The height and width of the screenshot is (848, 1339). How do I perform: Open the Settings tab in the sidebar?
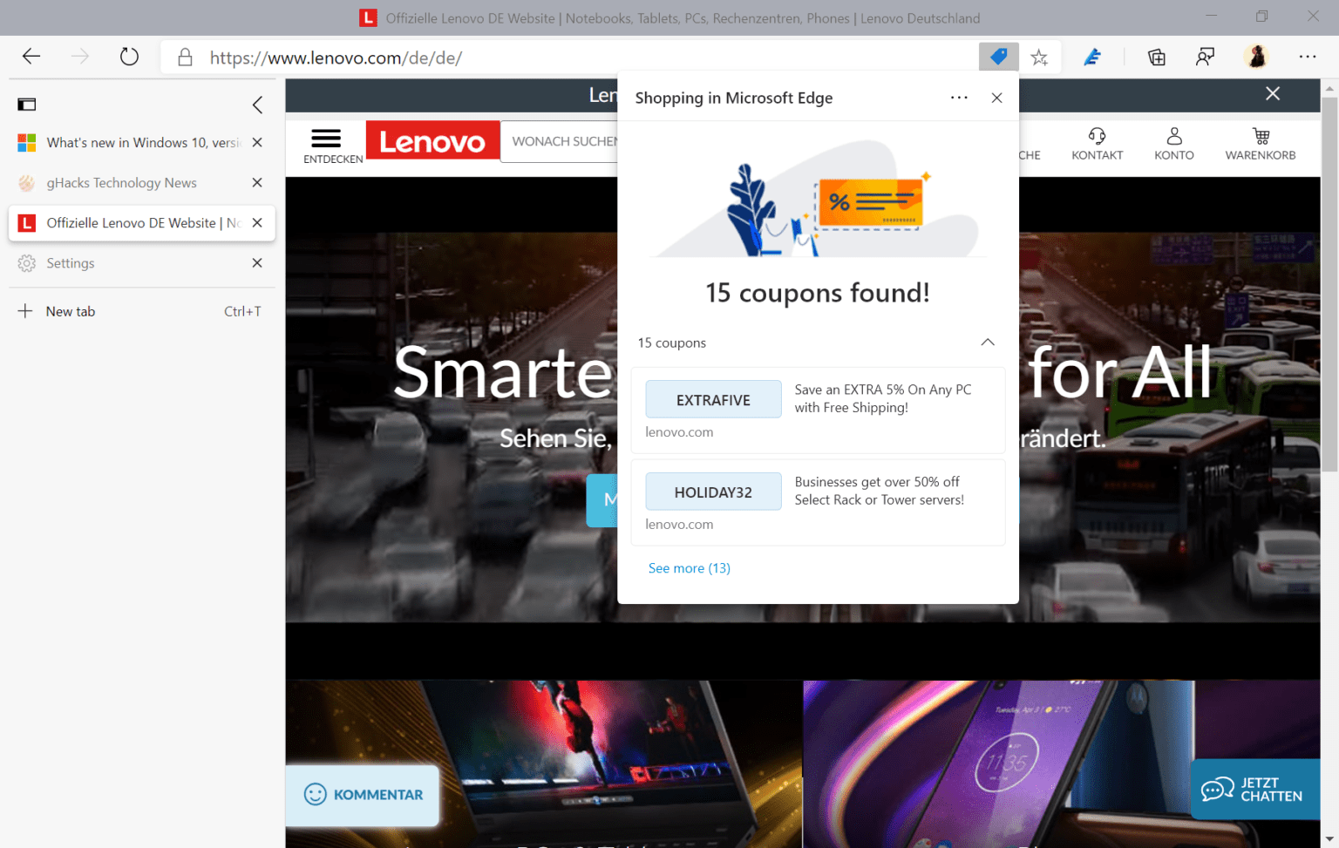pos(71,262)
